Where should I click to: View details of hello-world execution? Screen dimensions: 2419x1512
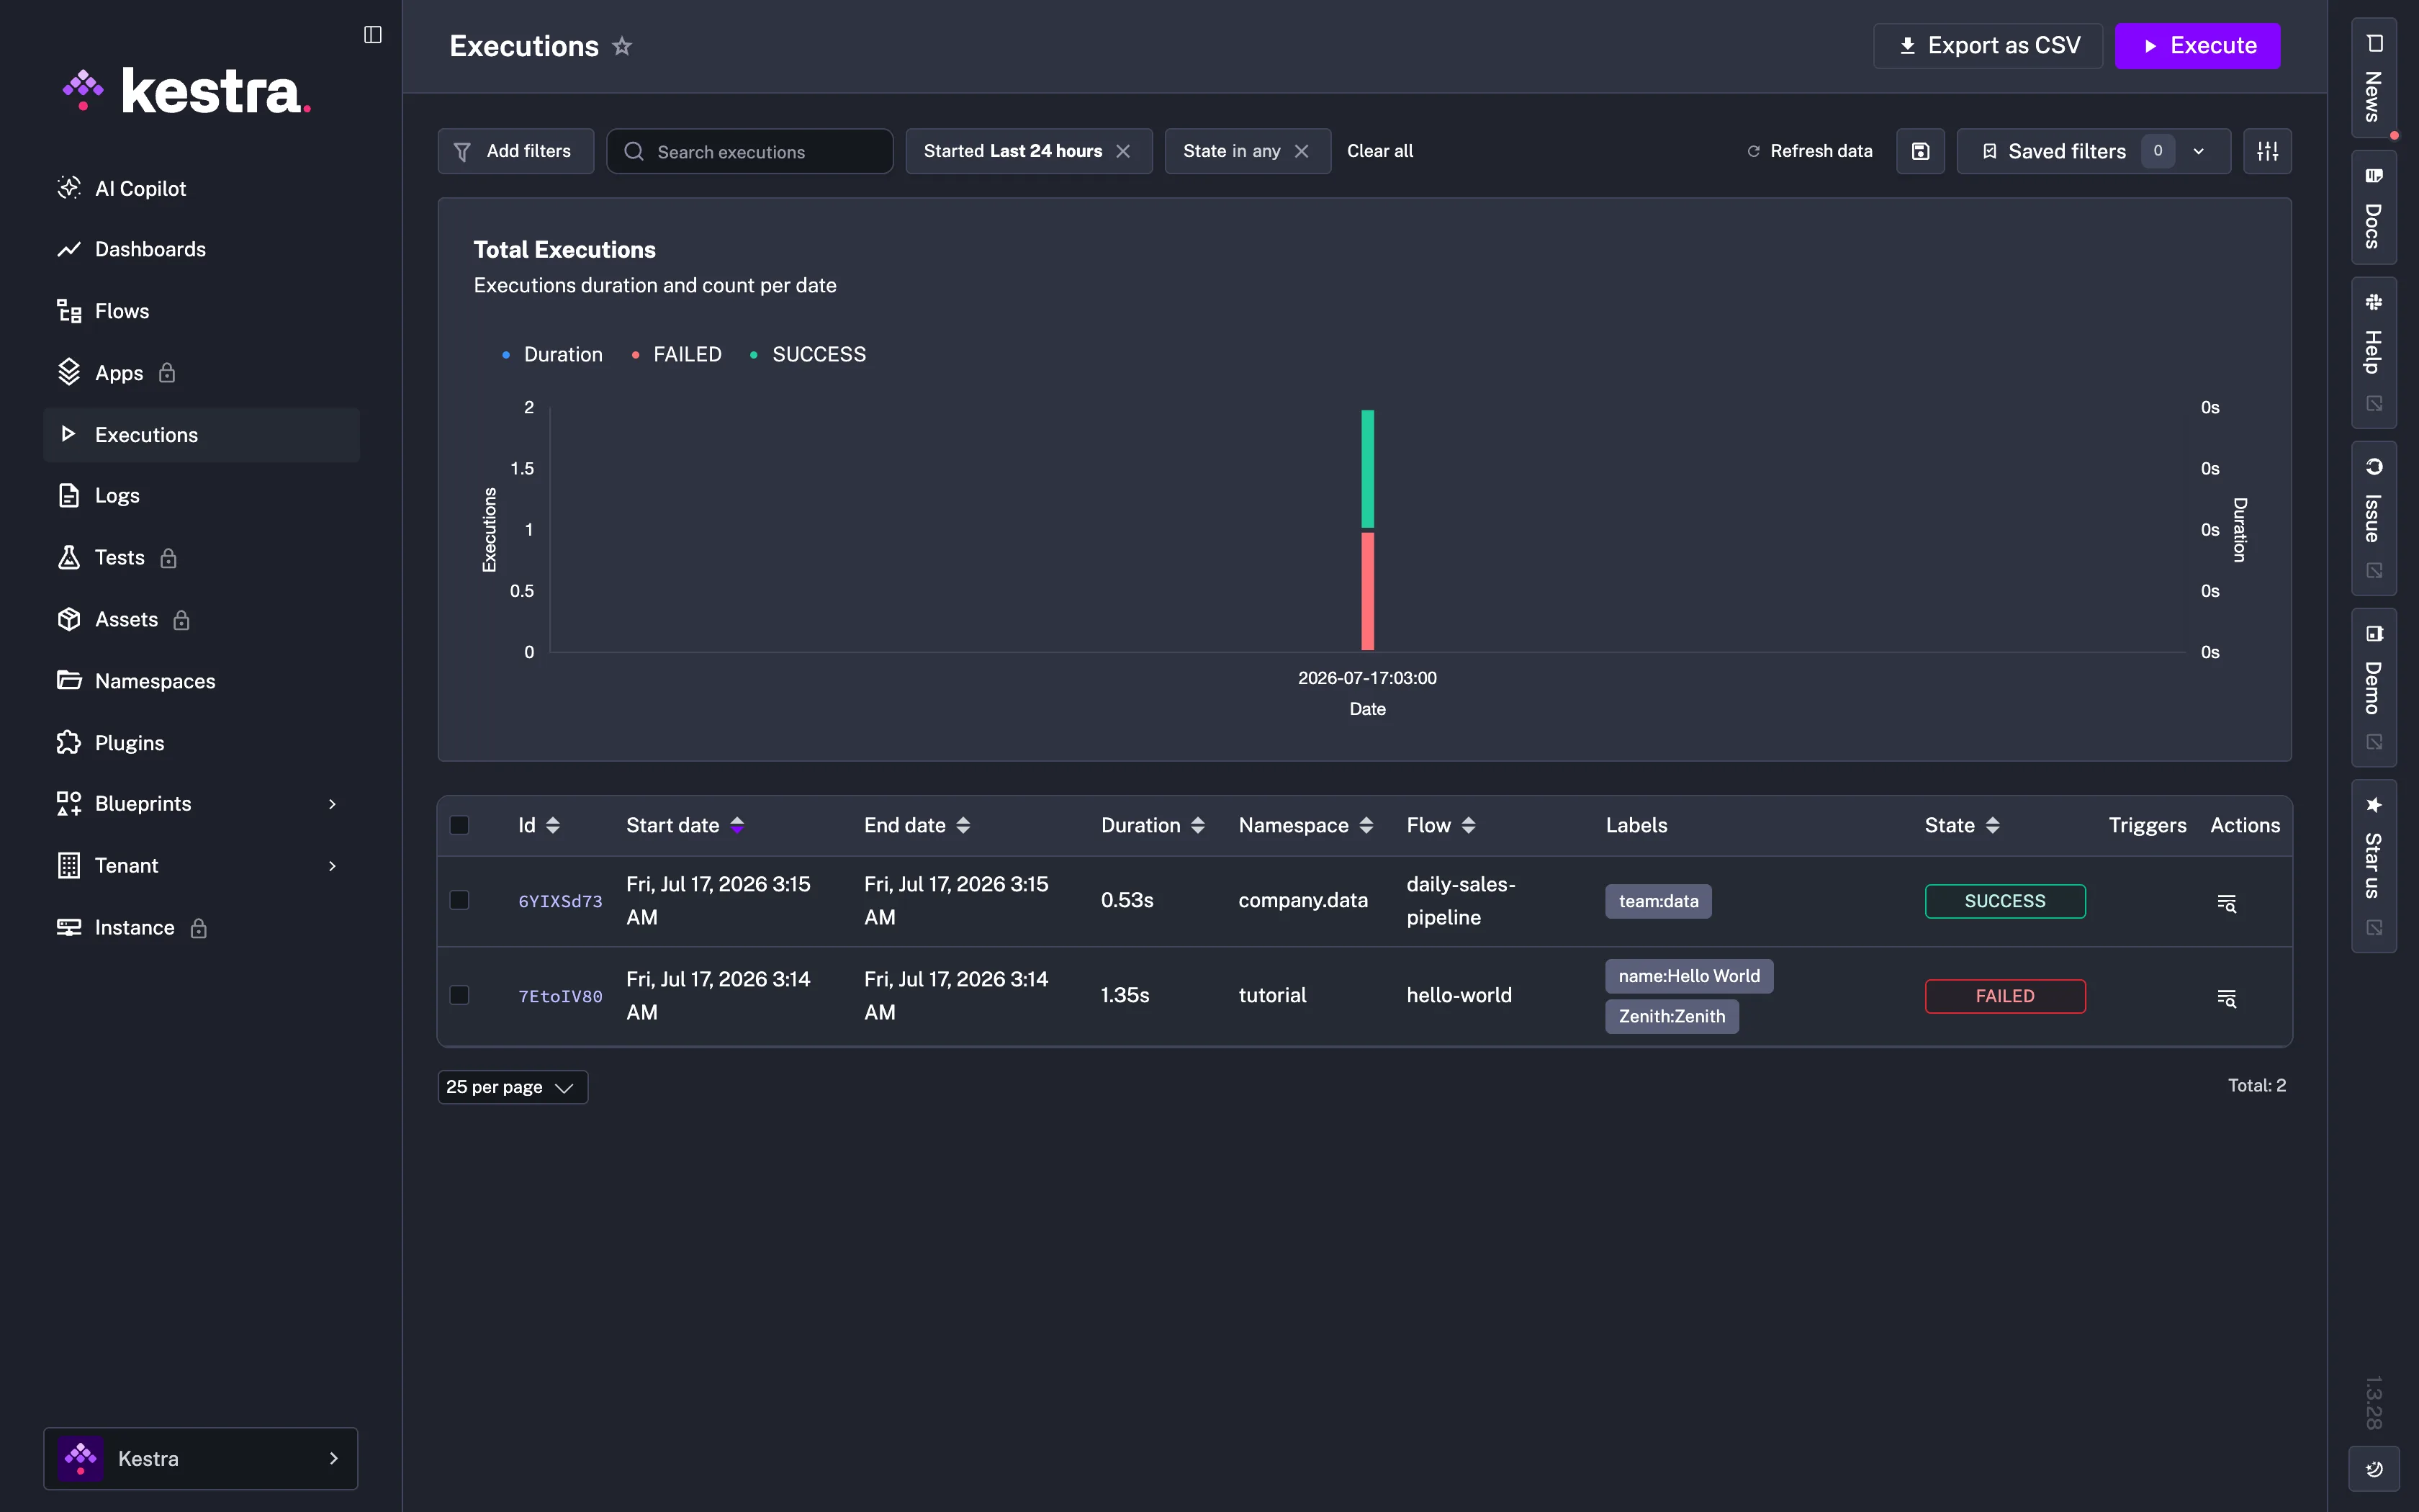tap(2226, 998)
